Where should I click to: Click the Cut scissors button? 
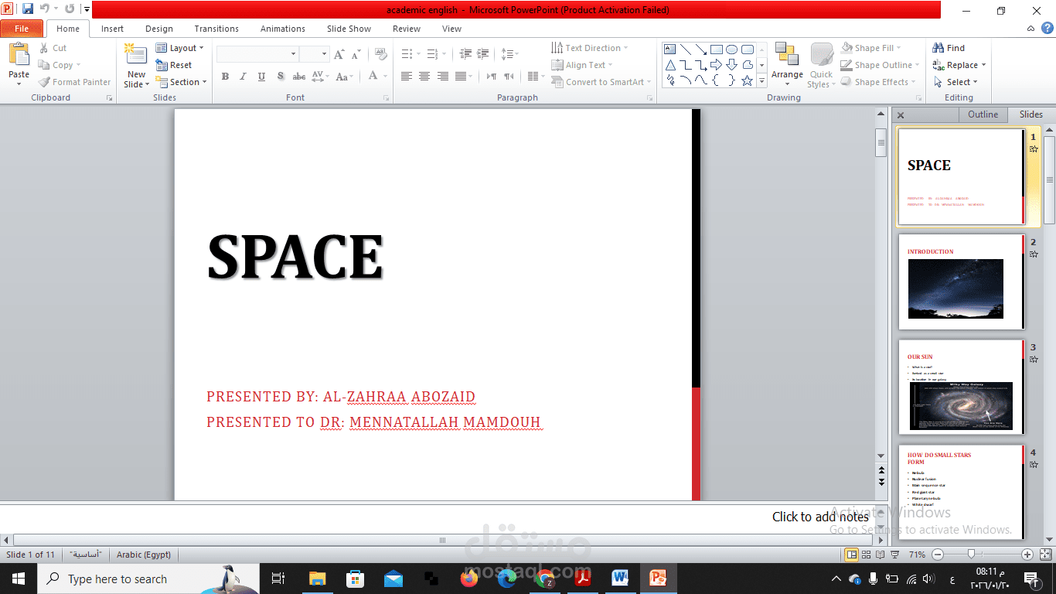[x=53, y=48]
